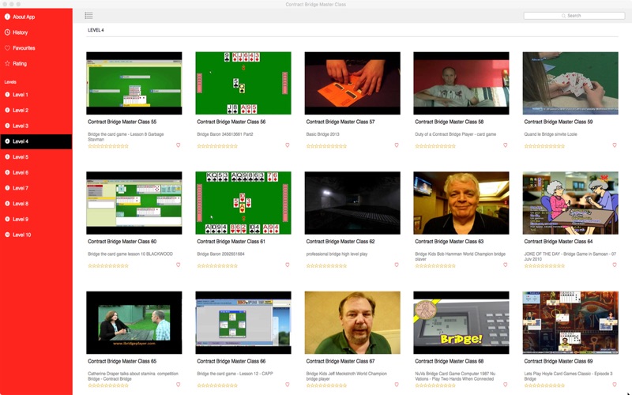Image resolution: width=632 pixels, height=395 pixels.
Task: Favourite Master Class 65 with heart icon
Action: click(x=179, y=385)
